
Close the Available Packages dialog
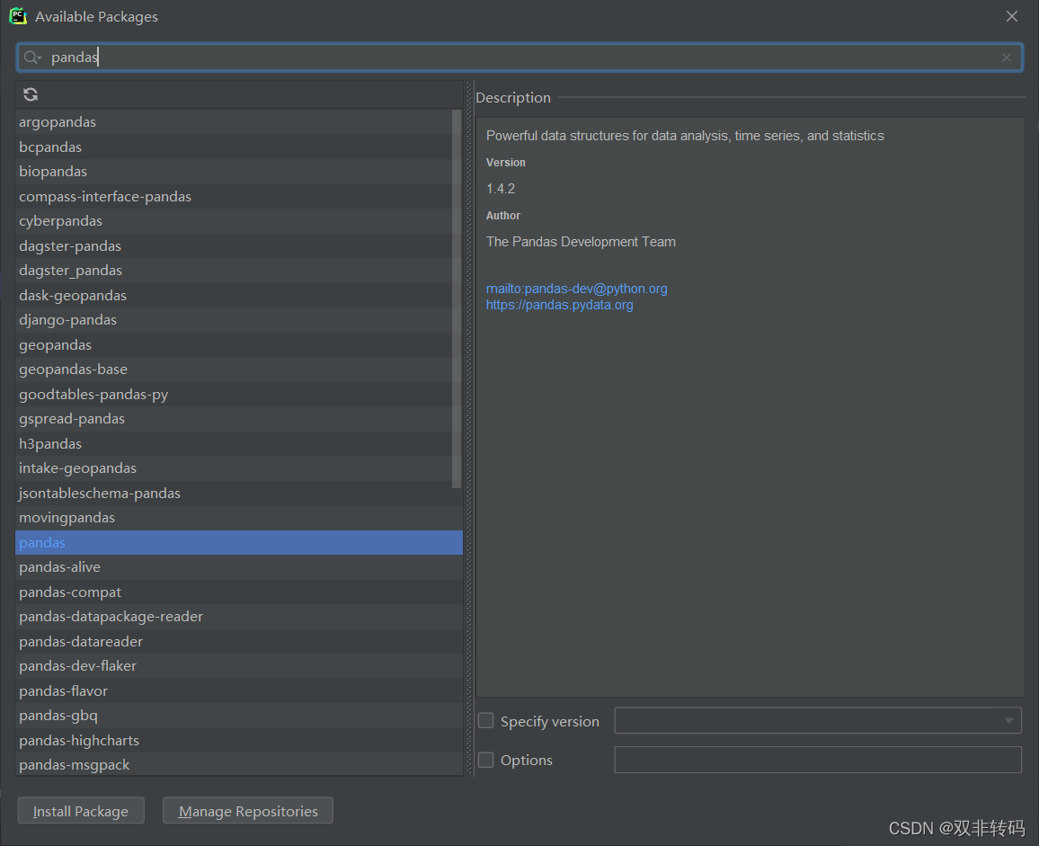tap(1012, 16)
